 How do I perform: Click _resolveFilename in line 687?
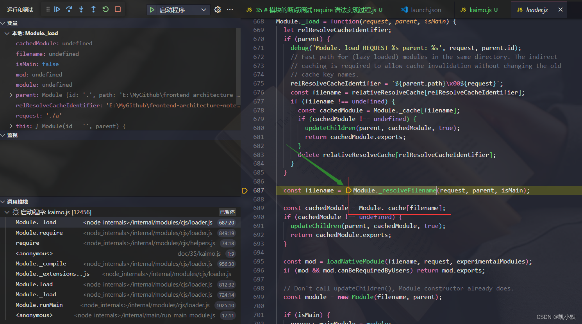407,190
